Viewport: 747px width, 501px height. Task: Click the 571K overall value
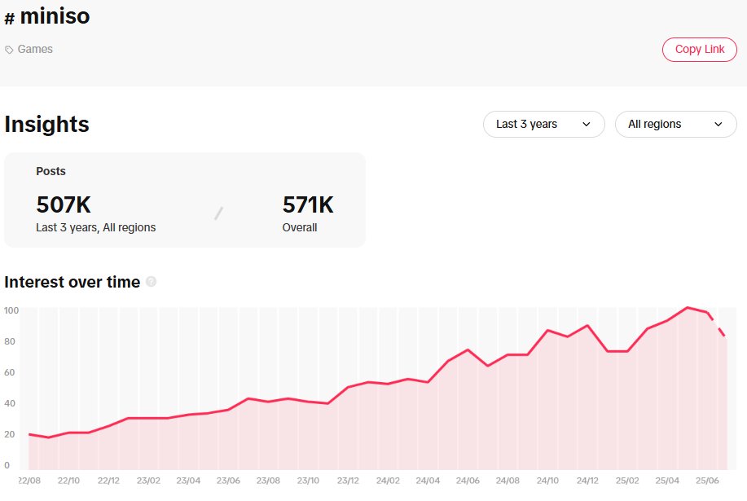click(x=308, y=204)
